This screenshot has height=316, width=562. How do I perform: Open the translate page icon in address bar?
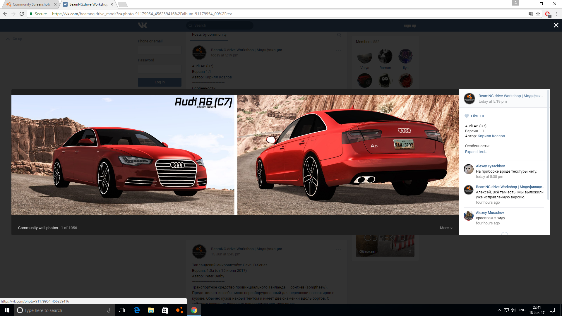coord(530,14)
